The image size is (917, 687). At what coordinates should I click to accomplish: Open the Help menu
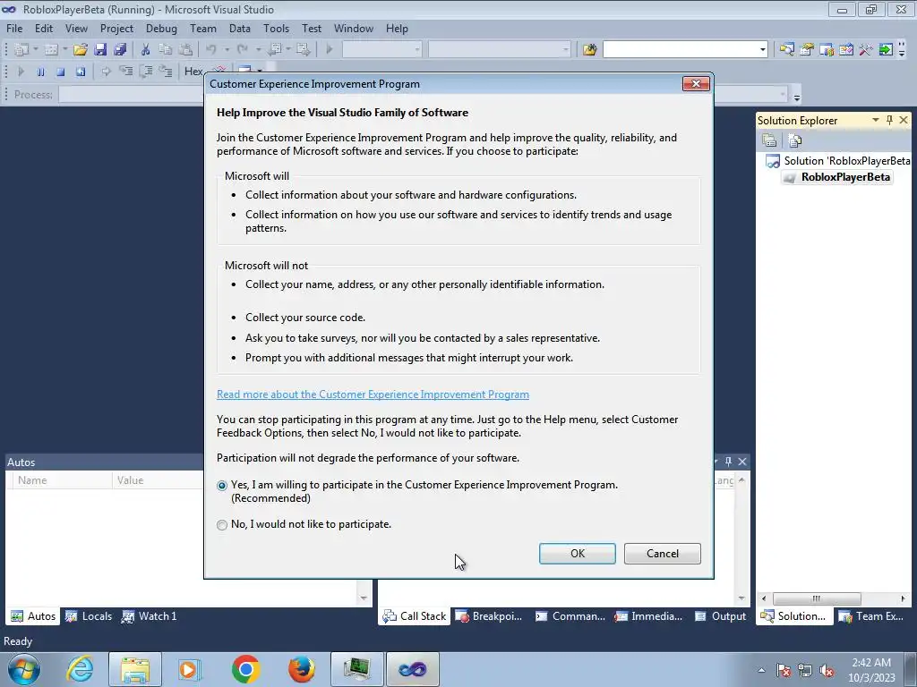[397, 28]
